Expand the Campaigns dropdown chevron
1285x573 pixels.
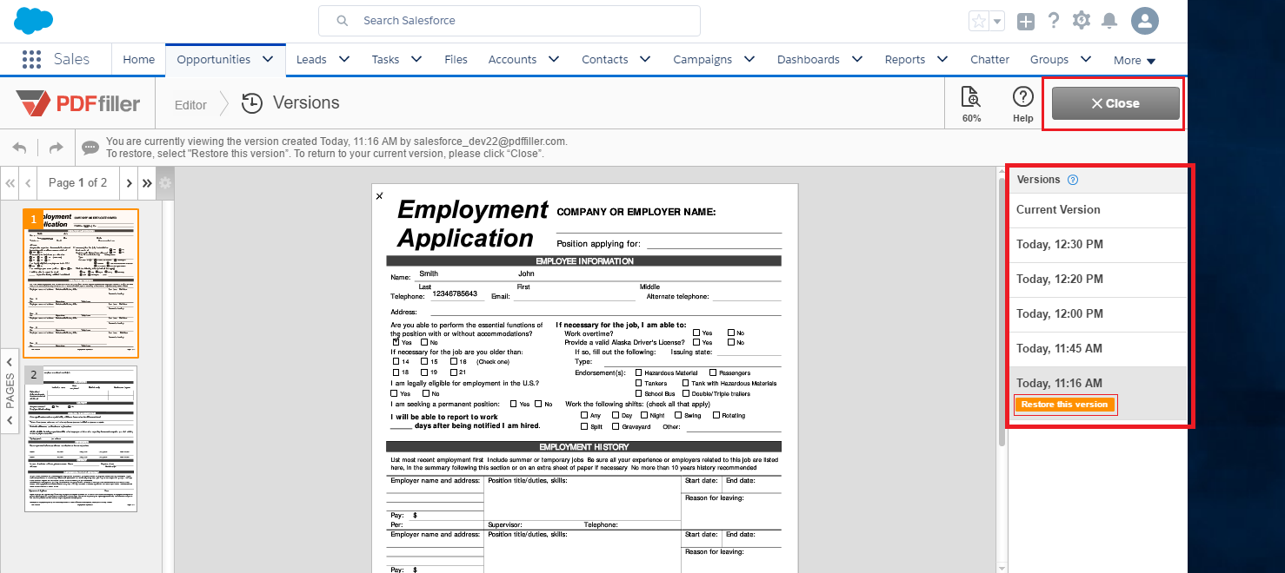tap(749, 59)
